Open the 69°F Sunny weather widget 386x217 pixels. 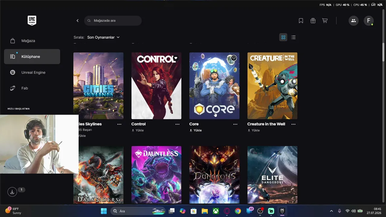click(x=13, y=211)
